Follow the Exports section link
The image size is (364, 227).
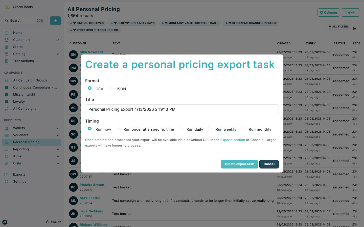pyautogui.click(x=233, y=140)
